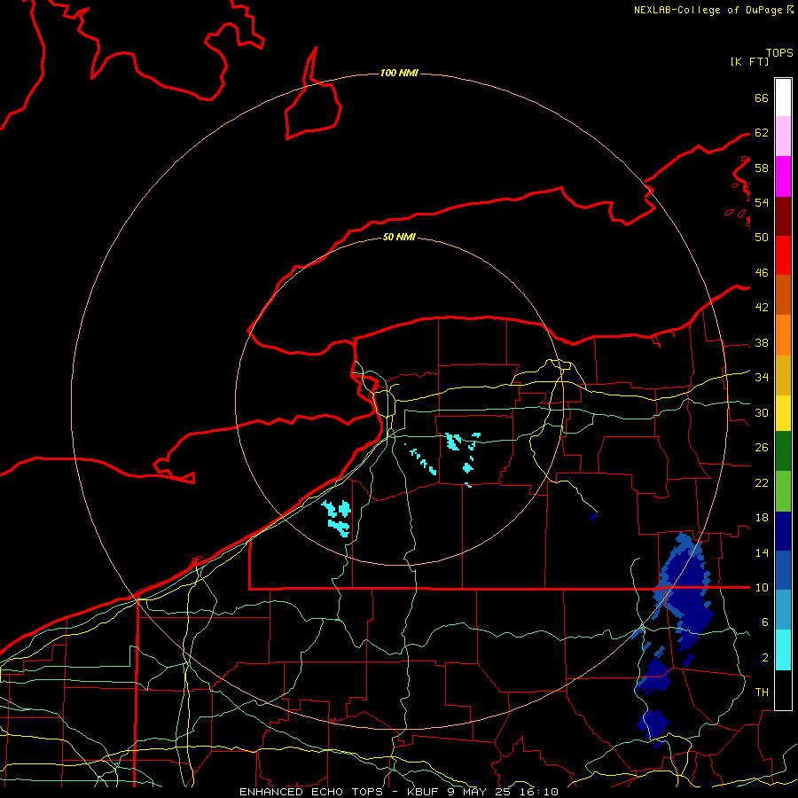
Task: Click the '34' legend value
Action: 762,378
